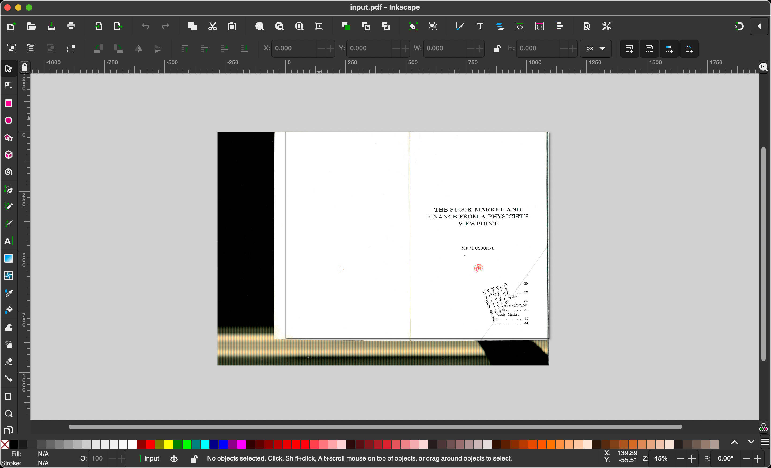Screen dimensions: 771x468
Task: Toggle the width-height lock ratio
Action: tap(497, 48)
